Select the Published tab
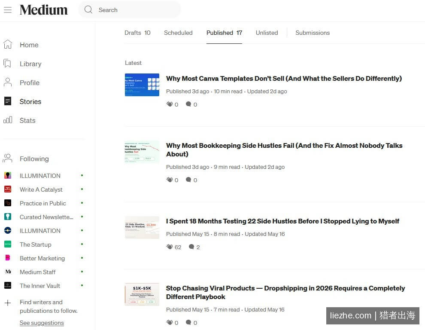The height and width of the screenshot is (330, 425). pyautogui.click(x=224, y=33)
